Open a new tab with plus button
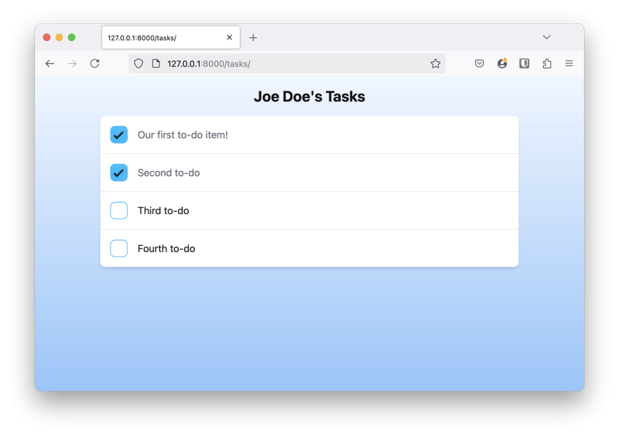Screen dimensions: 619x437 253,37
